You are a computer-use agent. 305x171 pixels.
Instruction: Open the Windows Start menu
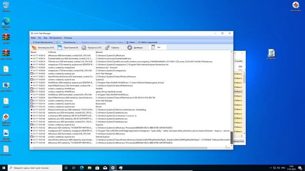[x=4, y=168]
